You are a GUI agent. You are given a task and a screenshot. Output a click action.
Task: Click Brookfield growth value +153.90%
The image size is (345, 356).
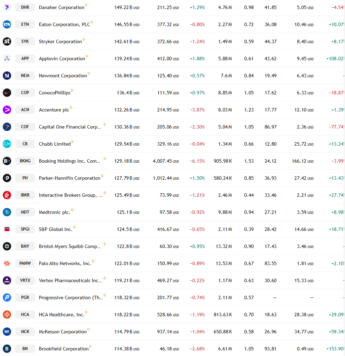pos(336,349)
